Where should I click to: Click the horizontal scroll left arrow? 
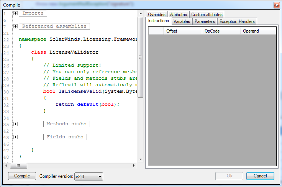tap(6, 166)
